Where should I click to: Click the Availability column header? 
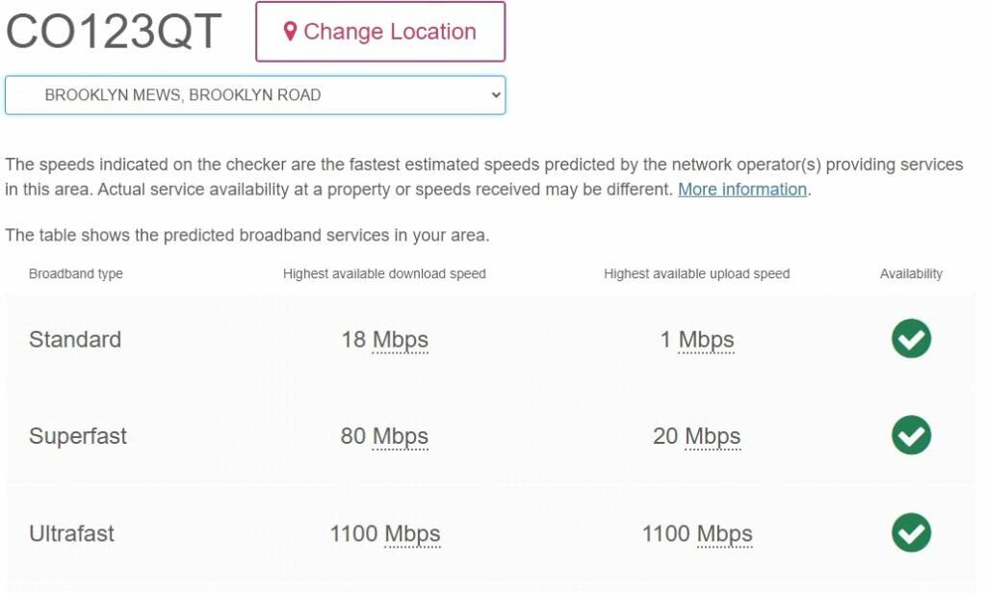tap(911, 274)
